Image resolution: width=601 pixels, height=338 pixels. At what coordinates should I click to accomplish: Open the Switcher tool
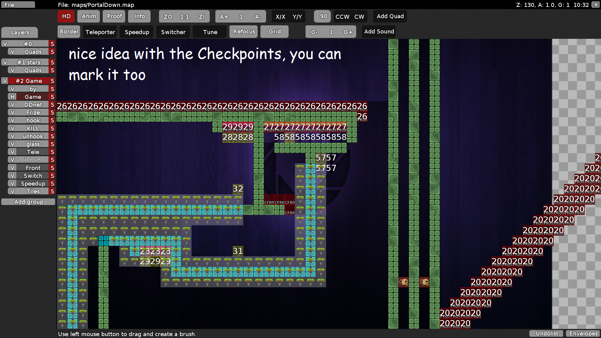pyautogui.click(x=173, y=32)
